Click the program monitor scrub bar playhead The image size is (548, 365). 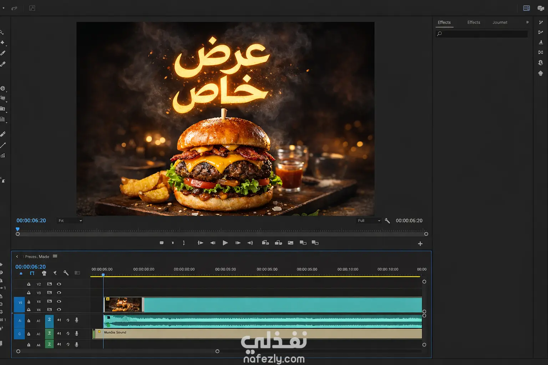pyautogui.click(x=17, y=229)
